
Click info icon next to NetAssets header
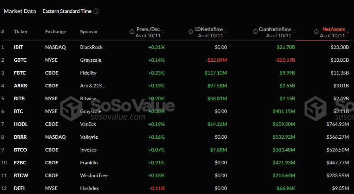(x=316, y=32)
